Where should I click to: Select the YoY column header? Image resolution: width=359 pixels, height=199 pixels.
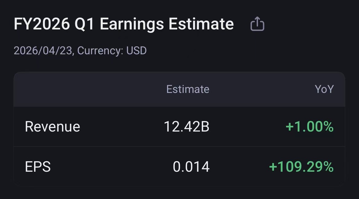324,89
